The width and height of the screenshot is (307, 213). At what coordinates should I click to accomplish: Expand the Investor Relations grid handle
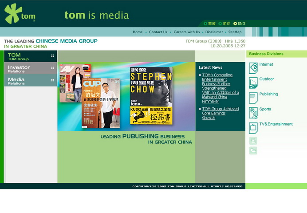52,68
